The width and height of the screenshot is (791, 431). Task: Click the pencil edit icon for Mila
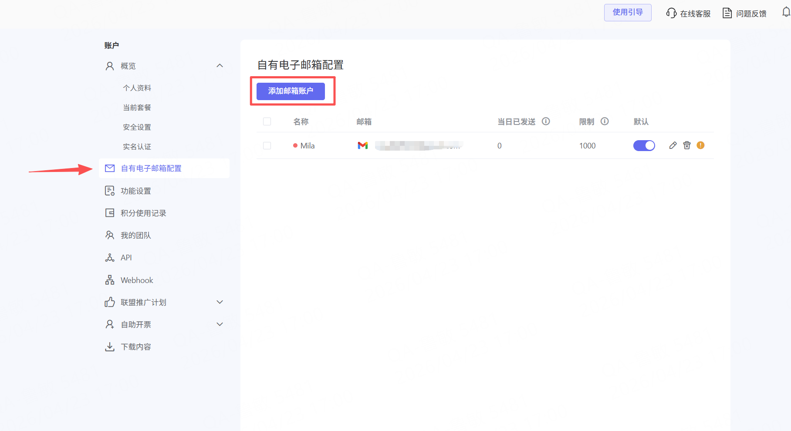click(673, 145)
